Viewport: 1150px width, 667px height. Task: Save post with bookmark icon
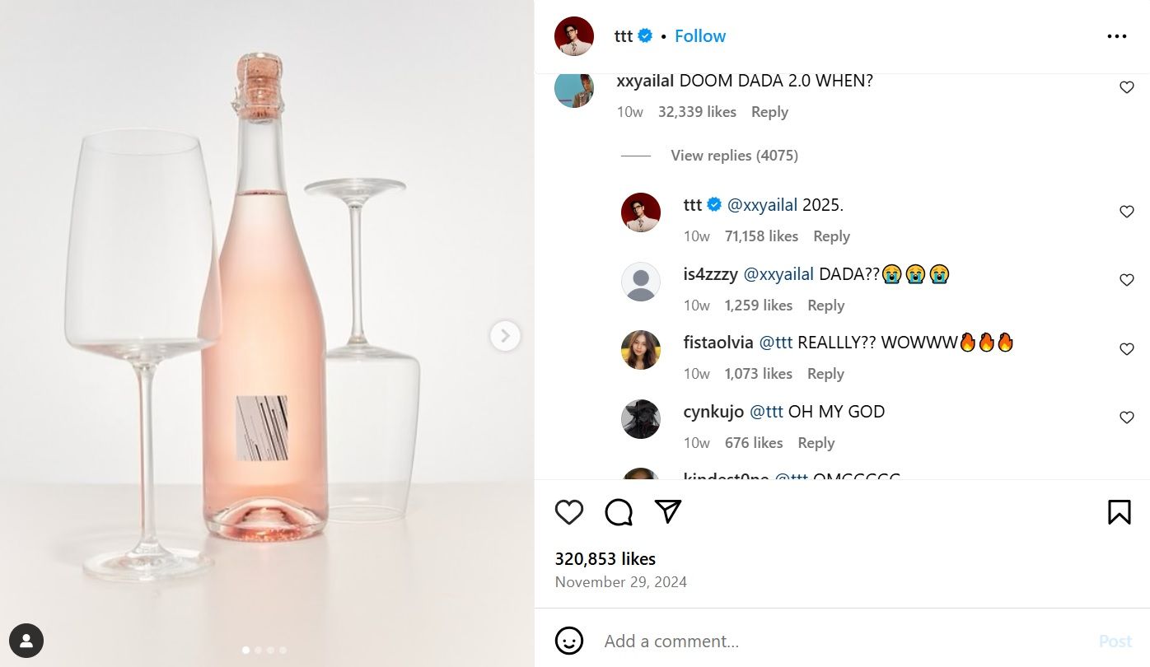pos(1119,512)
